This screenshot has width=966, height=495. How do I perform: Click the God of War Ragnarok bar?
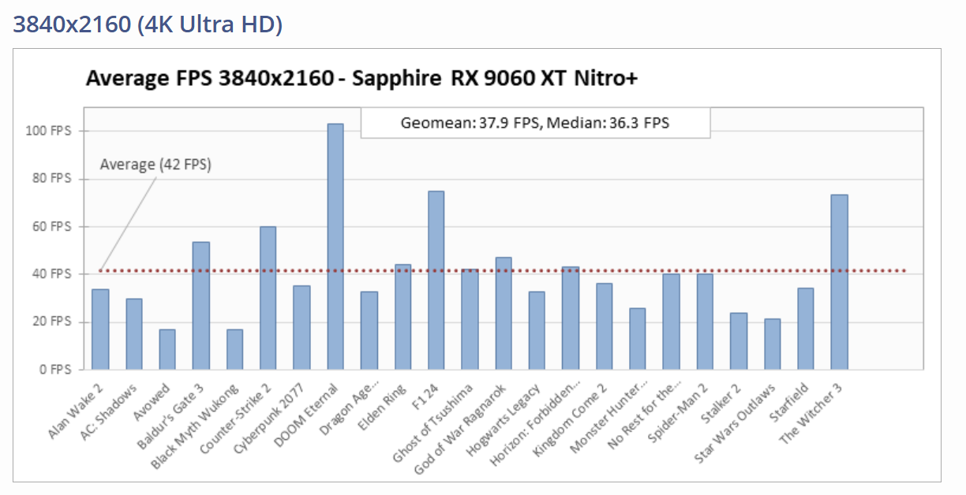tap(504, 313)
